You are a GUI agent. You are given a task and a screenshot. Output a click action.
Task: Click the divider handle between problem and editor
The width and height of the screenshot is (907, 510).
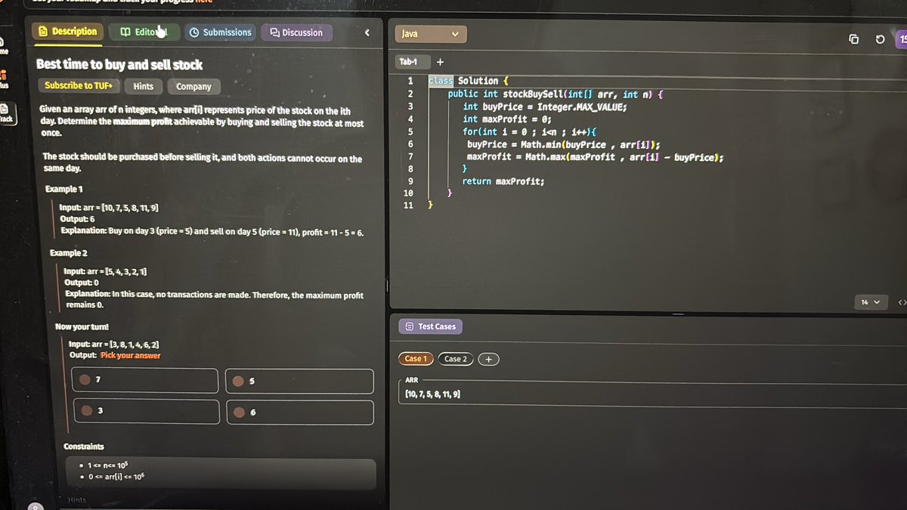[x=387, y=287]
